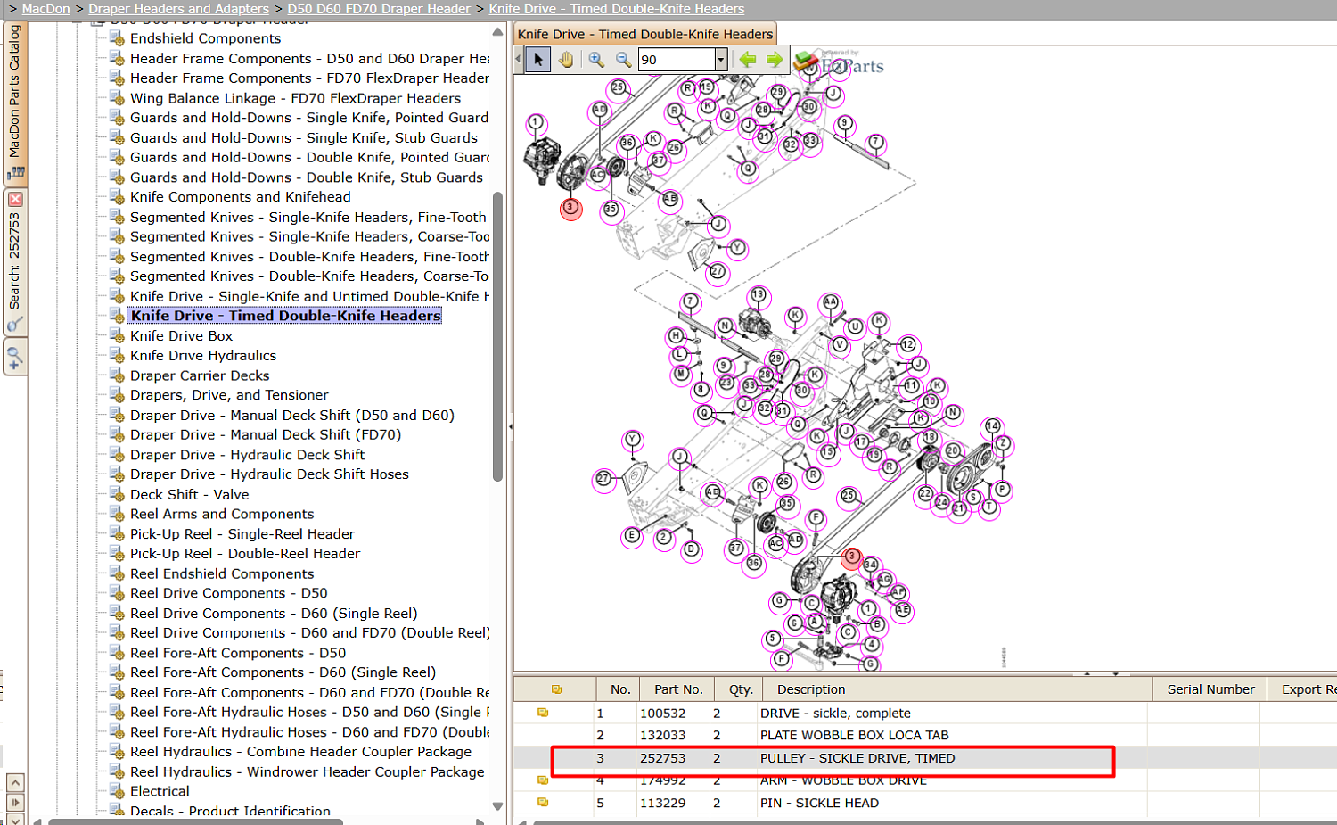Go to next diagram with green right arrow
Viewport: 1337px width, 825px height.
775,60
